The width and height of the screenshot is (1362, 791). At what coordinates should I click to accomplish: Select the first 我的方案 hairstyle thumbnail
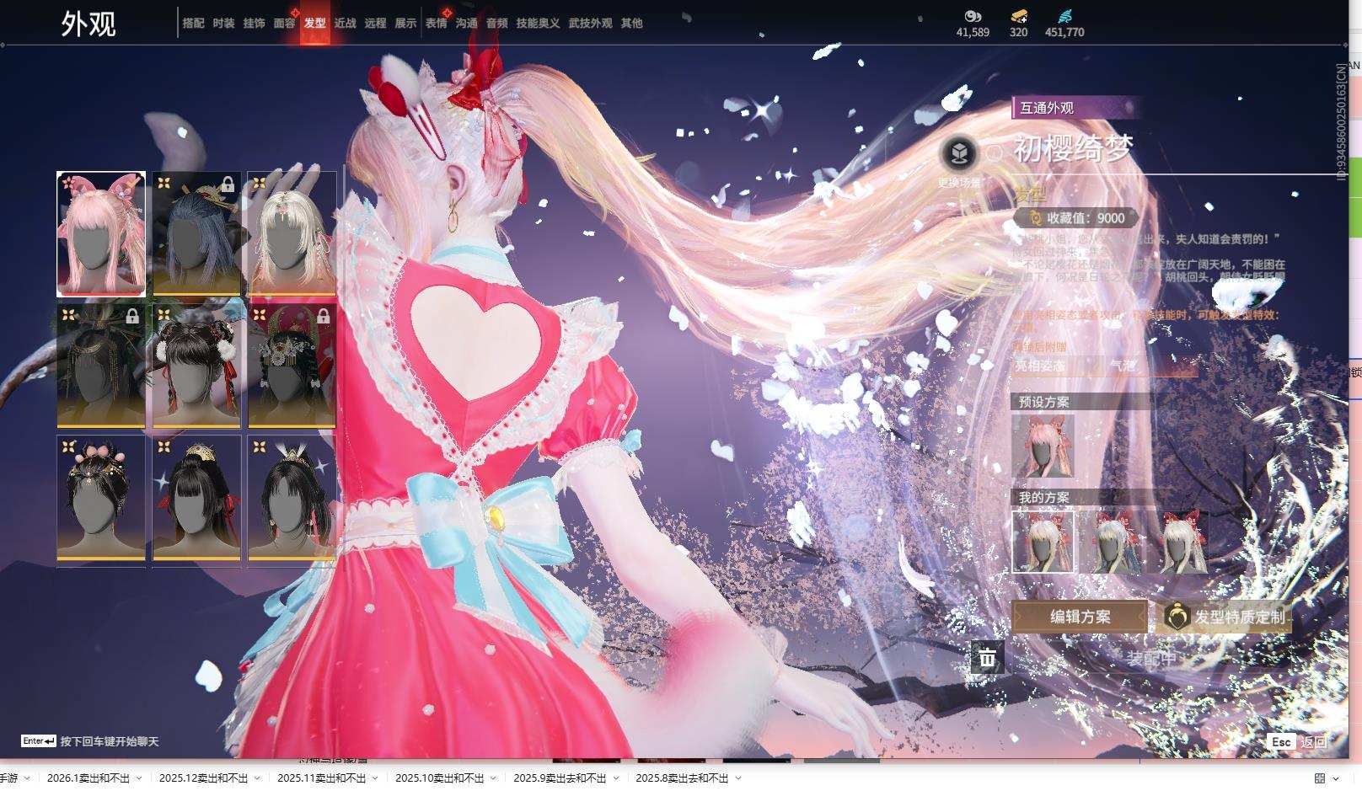point(1043,542)
